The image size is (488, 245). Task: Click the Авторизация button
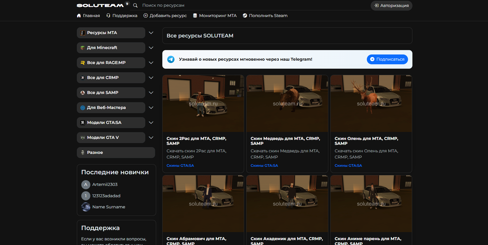point(391,6)
